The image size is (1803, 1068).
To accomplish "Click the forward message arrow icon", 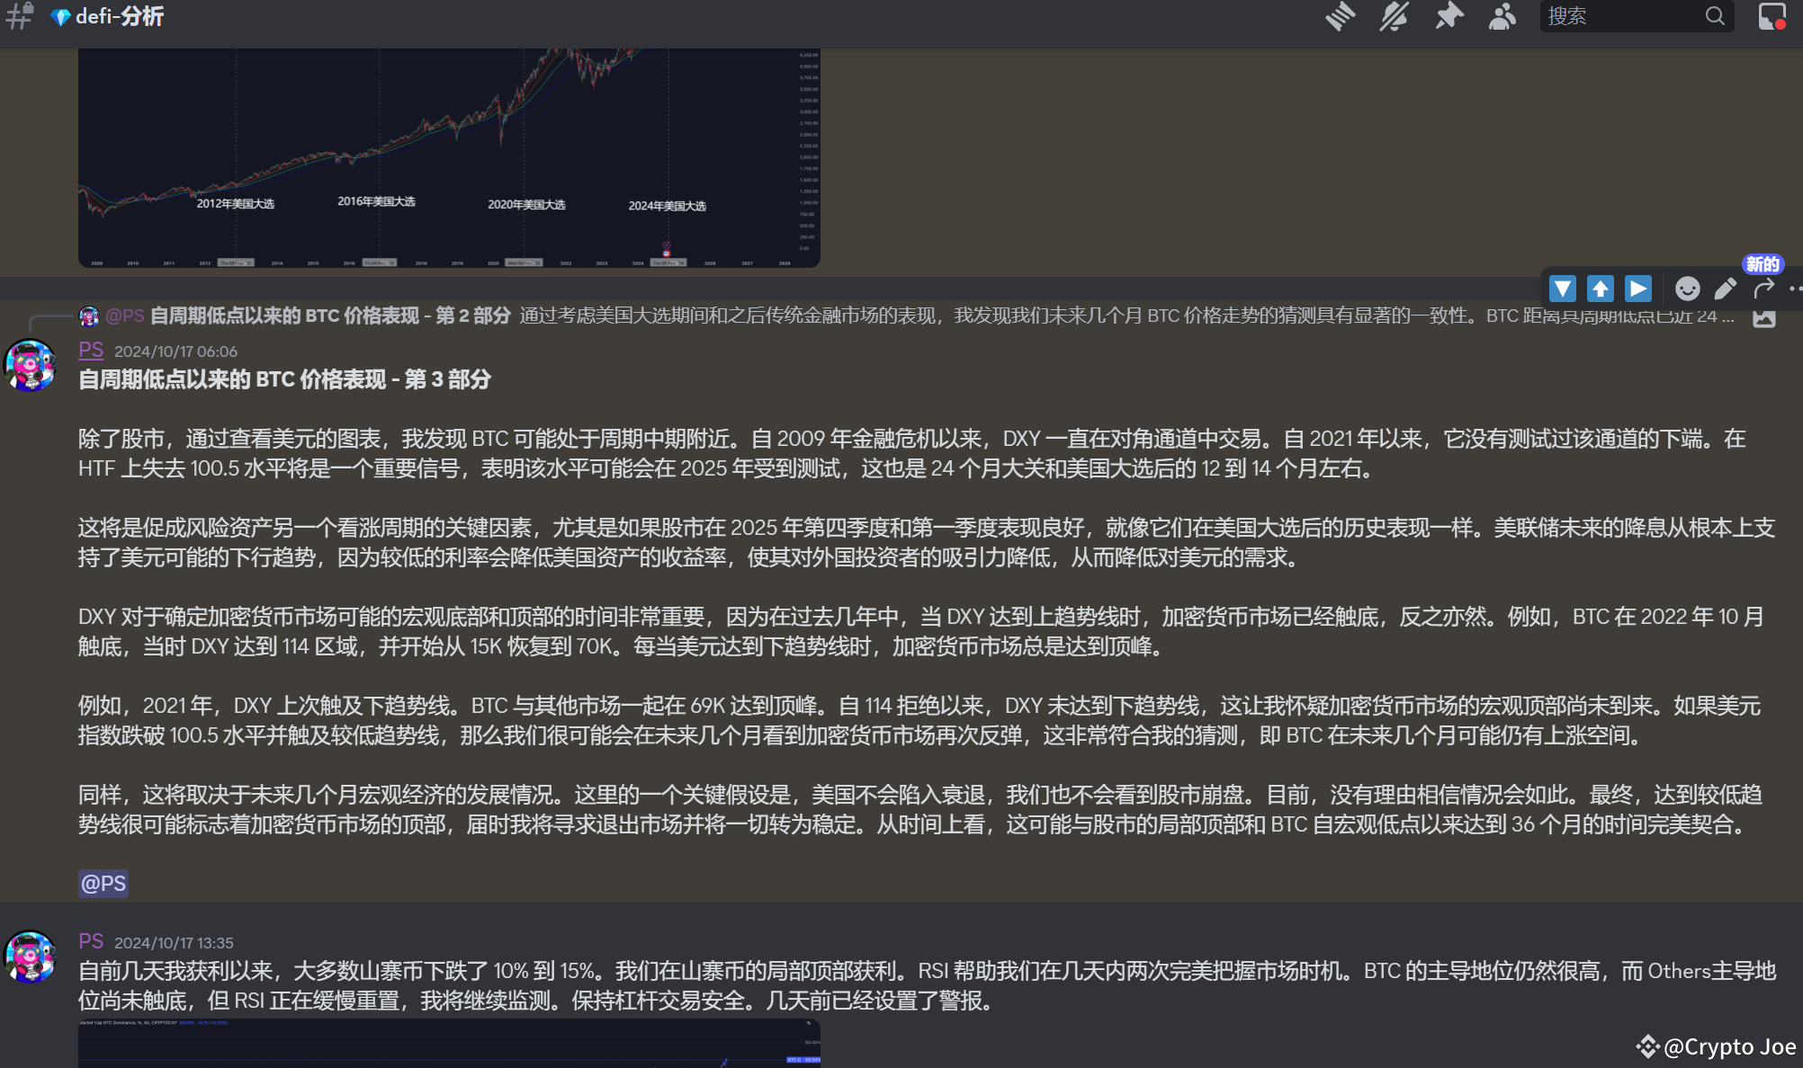I will 1763,289.
